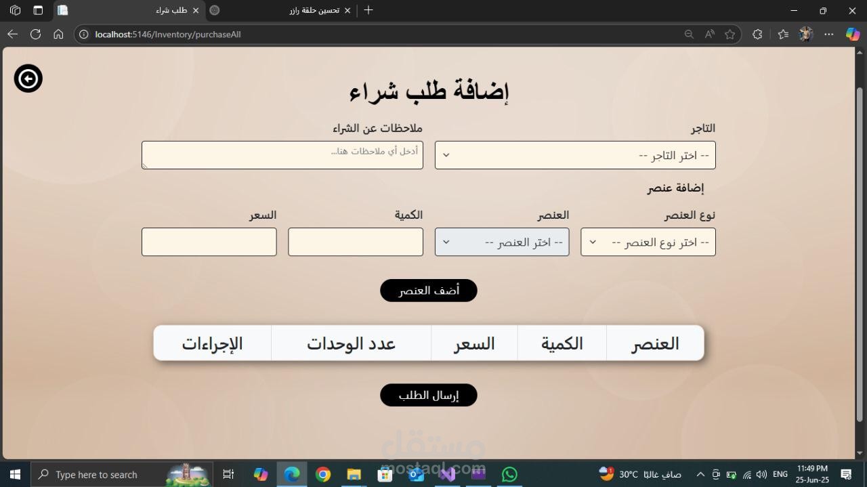Screen dimensions: 867x487
Task: Click the Microsoft Edge taskbar icon
Action: coord(292,474)
